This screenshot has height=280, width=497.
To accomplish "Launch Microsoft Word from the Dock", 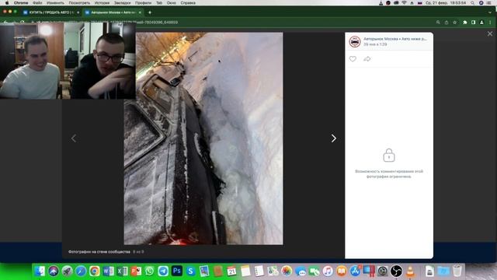I will 109,271.
